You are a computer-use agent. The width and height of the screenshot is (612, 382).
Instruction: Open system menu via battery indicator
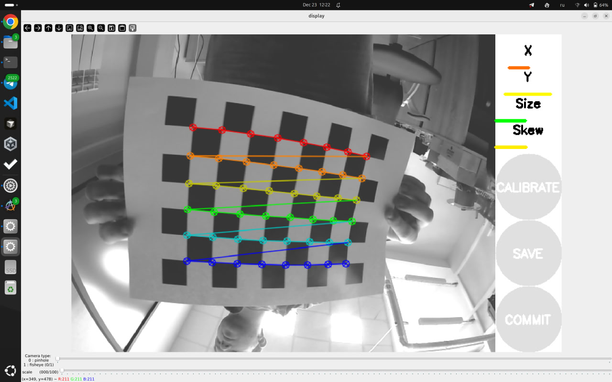(601, 5)
